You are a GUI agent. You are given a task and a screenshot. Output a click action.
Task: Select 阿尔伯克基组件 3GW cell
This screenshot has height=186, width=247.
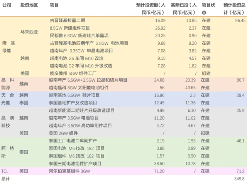[x=69, y=171]
